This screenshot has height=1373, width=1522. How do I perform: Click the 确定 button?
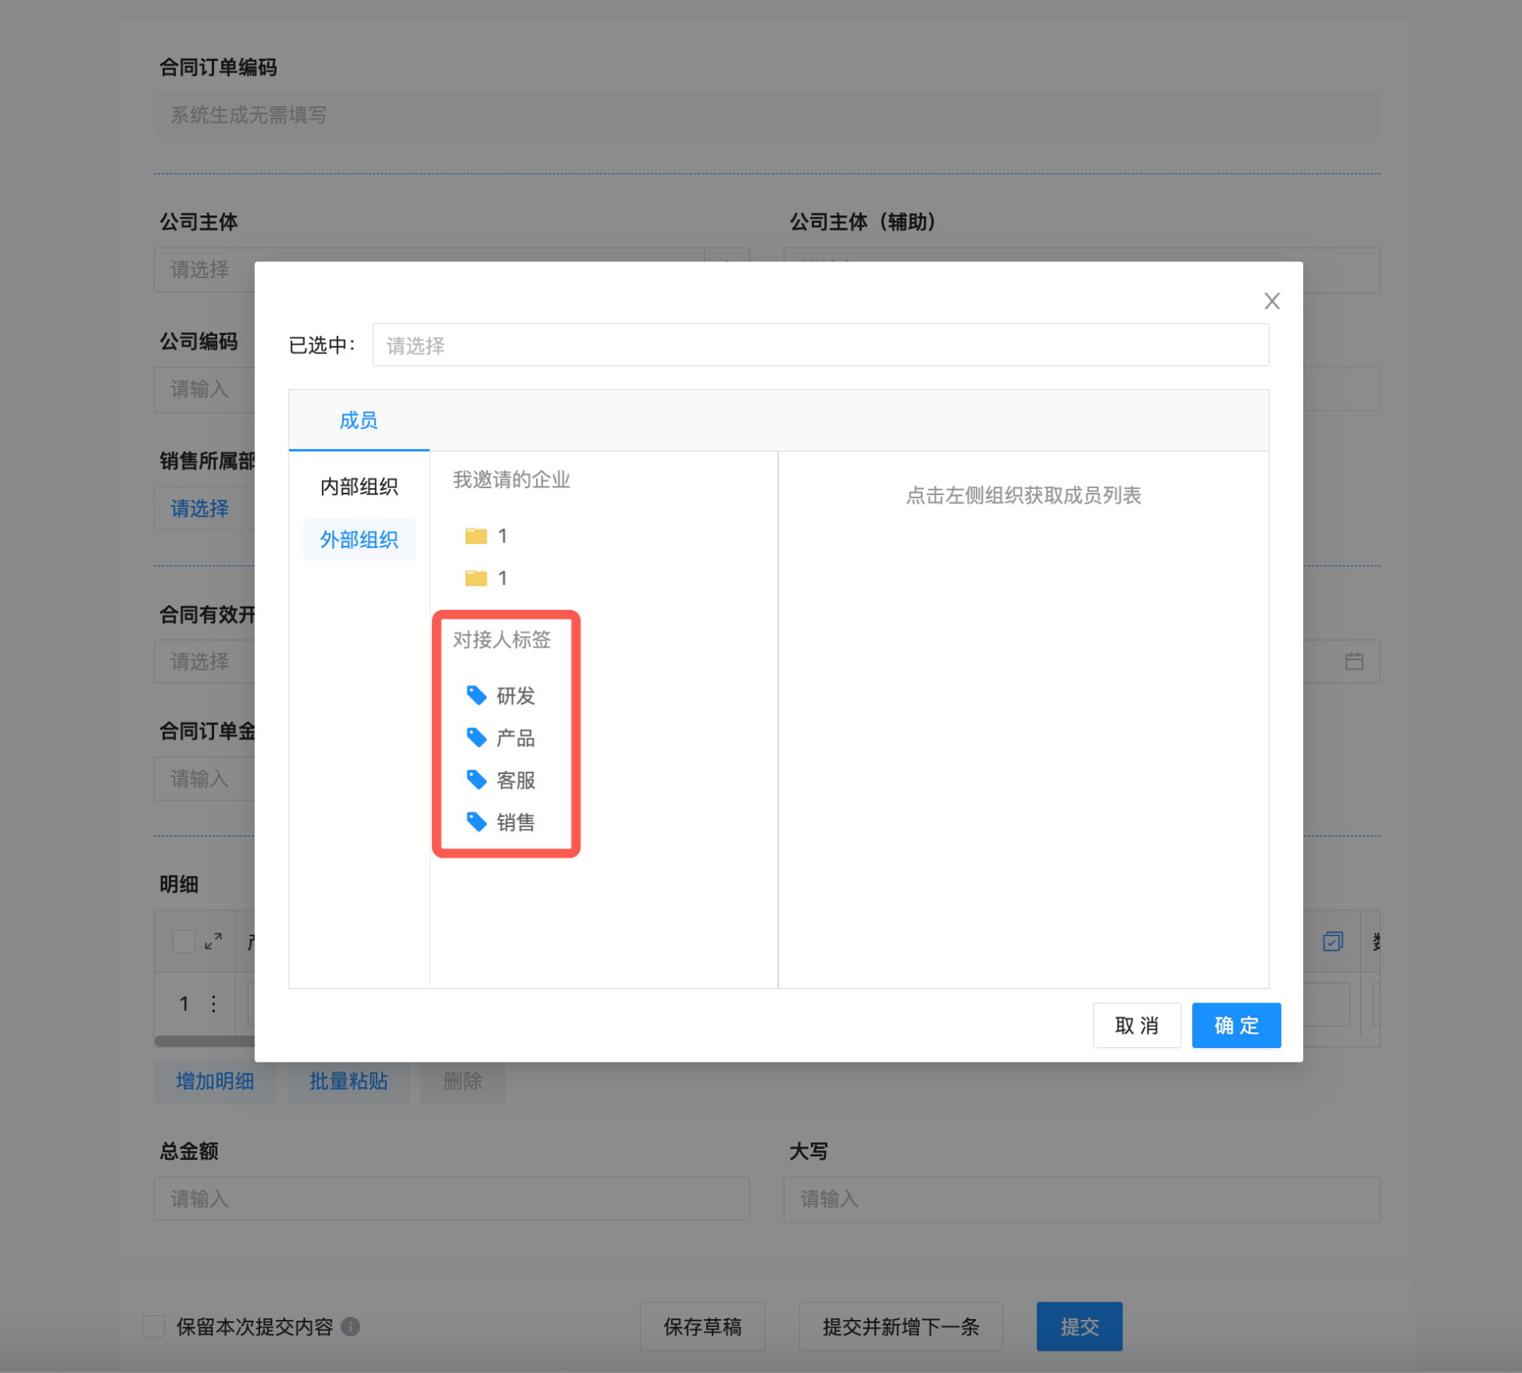[x=1235, y=1025]
